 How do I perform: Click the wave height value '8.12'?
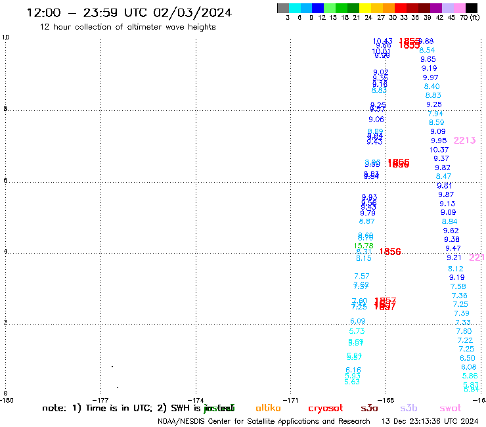click(456, 269)
